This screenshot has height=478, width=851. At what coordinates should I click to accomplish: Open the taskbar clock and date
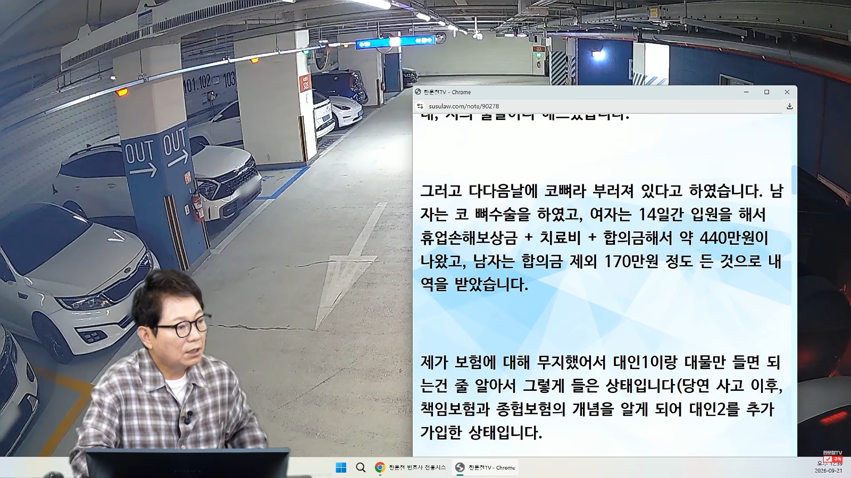click(x=829, y=467)
